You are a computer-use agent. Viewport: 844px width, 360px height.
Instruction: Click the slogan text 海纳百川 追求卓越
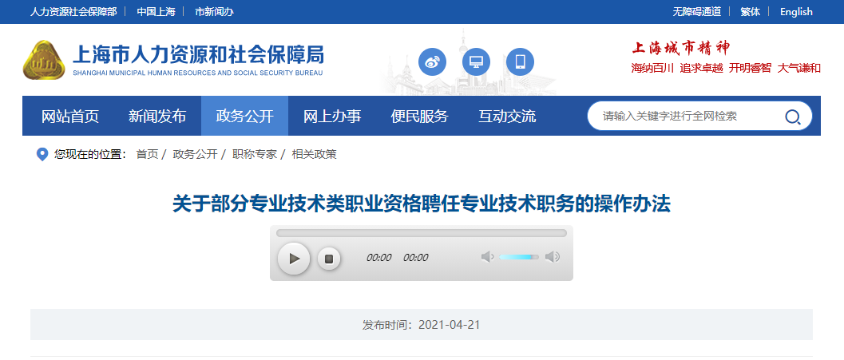tap(677, 69)
